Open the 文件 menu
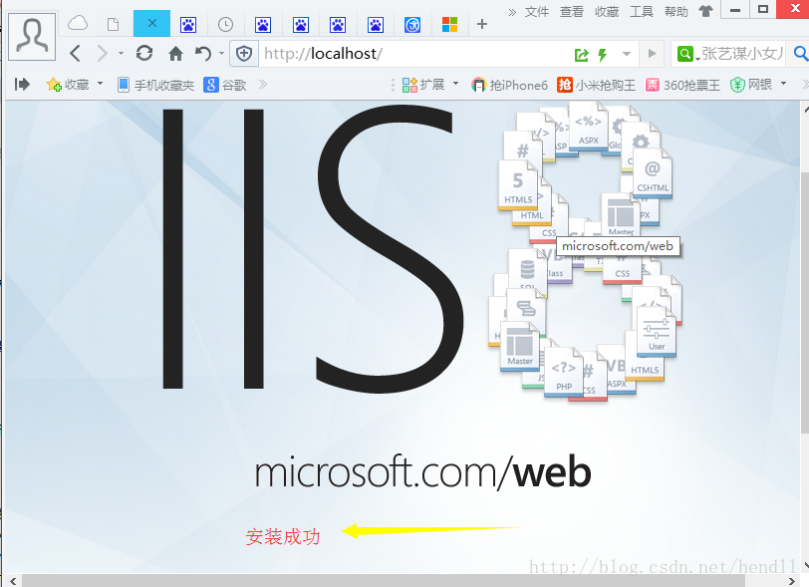The height and width of the screenshot is (587, 809). coord(537,11)
